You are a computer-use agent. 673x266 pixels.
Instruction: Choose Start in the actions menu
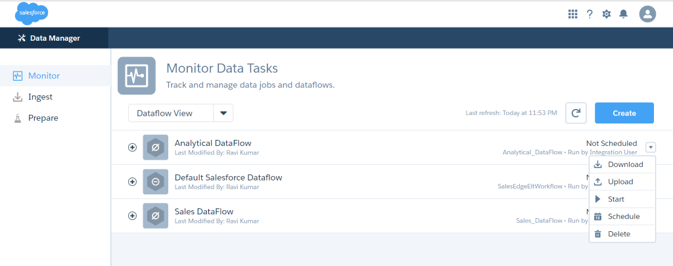622,199
